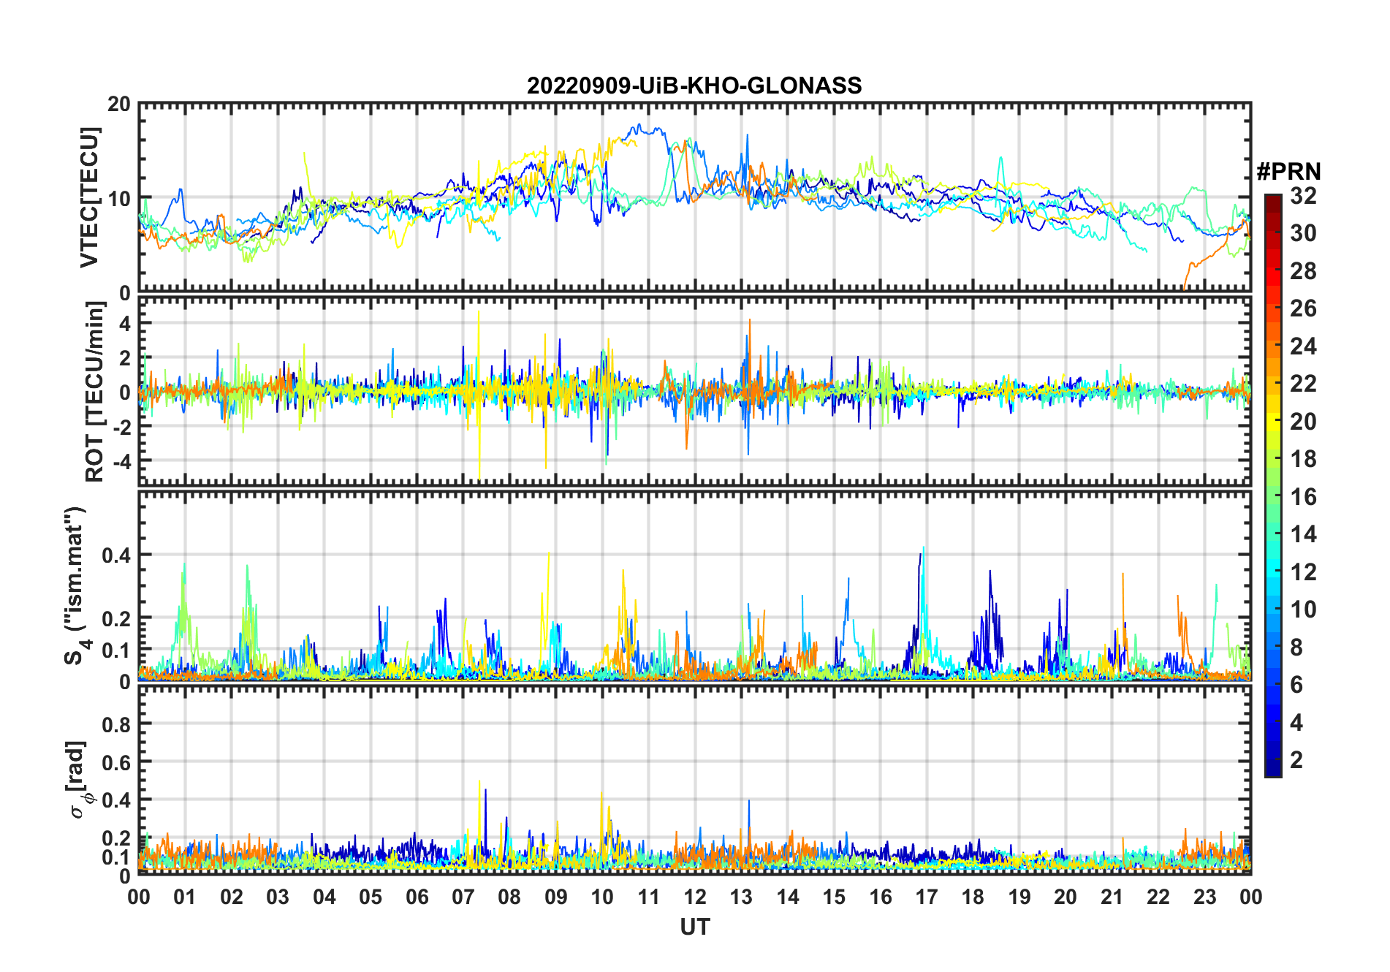Select the colorbar tick label 16
The image size is (1390, 972).
[x=1303, y=497]
